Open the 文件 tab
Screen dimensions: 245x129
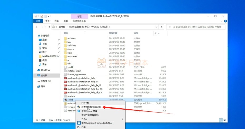[38, 21]
